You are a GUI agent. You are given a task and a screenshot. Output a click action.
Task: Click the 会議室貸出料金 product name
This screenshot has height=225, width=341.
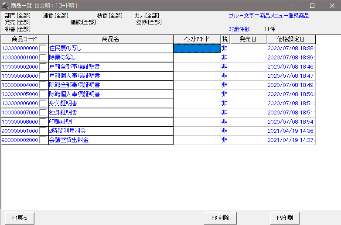tap(69, 140)
